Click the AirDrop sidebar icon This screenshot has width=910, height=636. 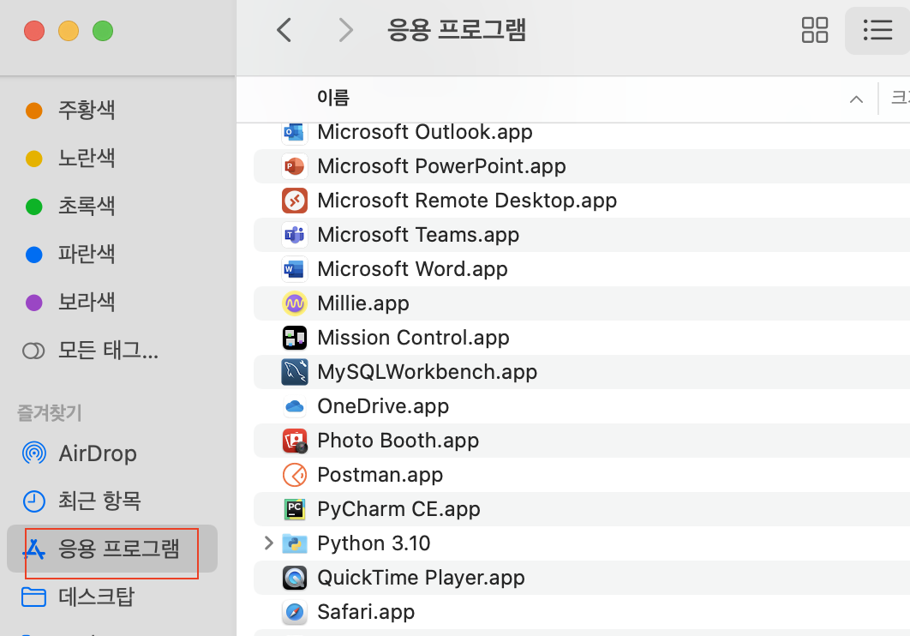tap(33, 453)
